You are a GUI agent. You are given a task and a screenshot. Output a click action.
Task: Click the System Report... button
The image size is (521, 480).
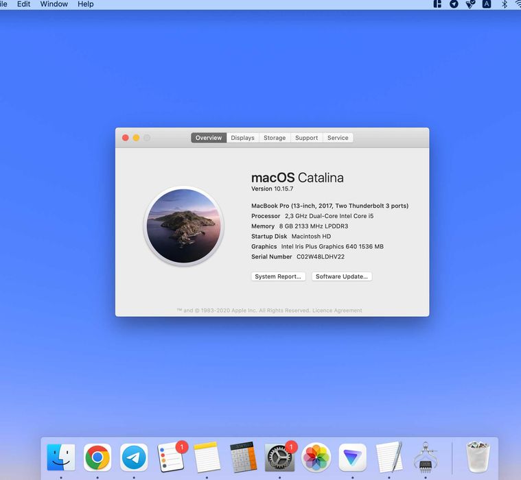coord(278,276)
